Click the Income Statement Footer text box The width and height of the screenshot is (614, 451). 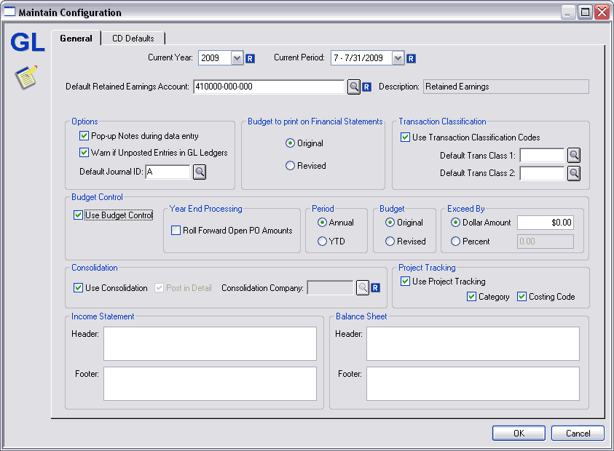pyautogui.click(x=210, y=384)
